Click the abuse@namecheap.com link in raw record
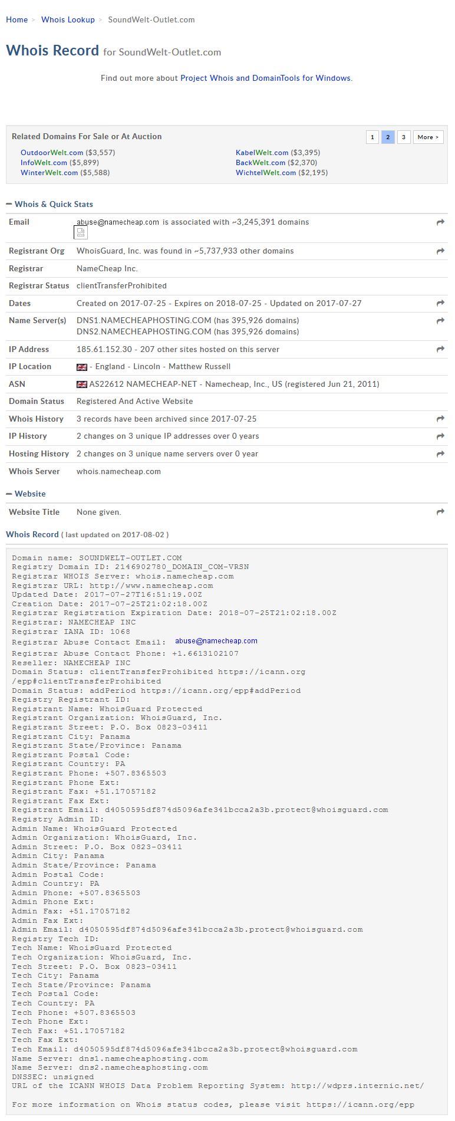The height and width of the screenshot is (1121, 455). [x=216, y=641]
